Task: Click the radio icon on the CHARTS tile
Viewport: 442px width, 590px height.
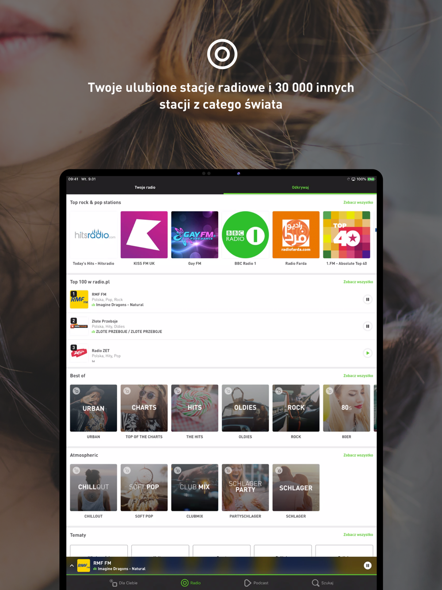Action: [x=127, y=391]
